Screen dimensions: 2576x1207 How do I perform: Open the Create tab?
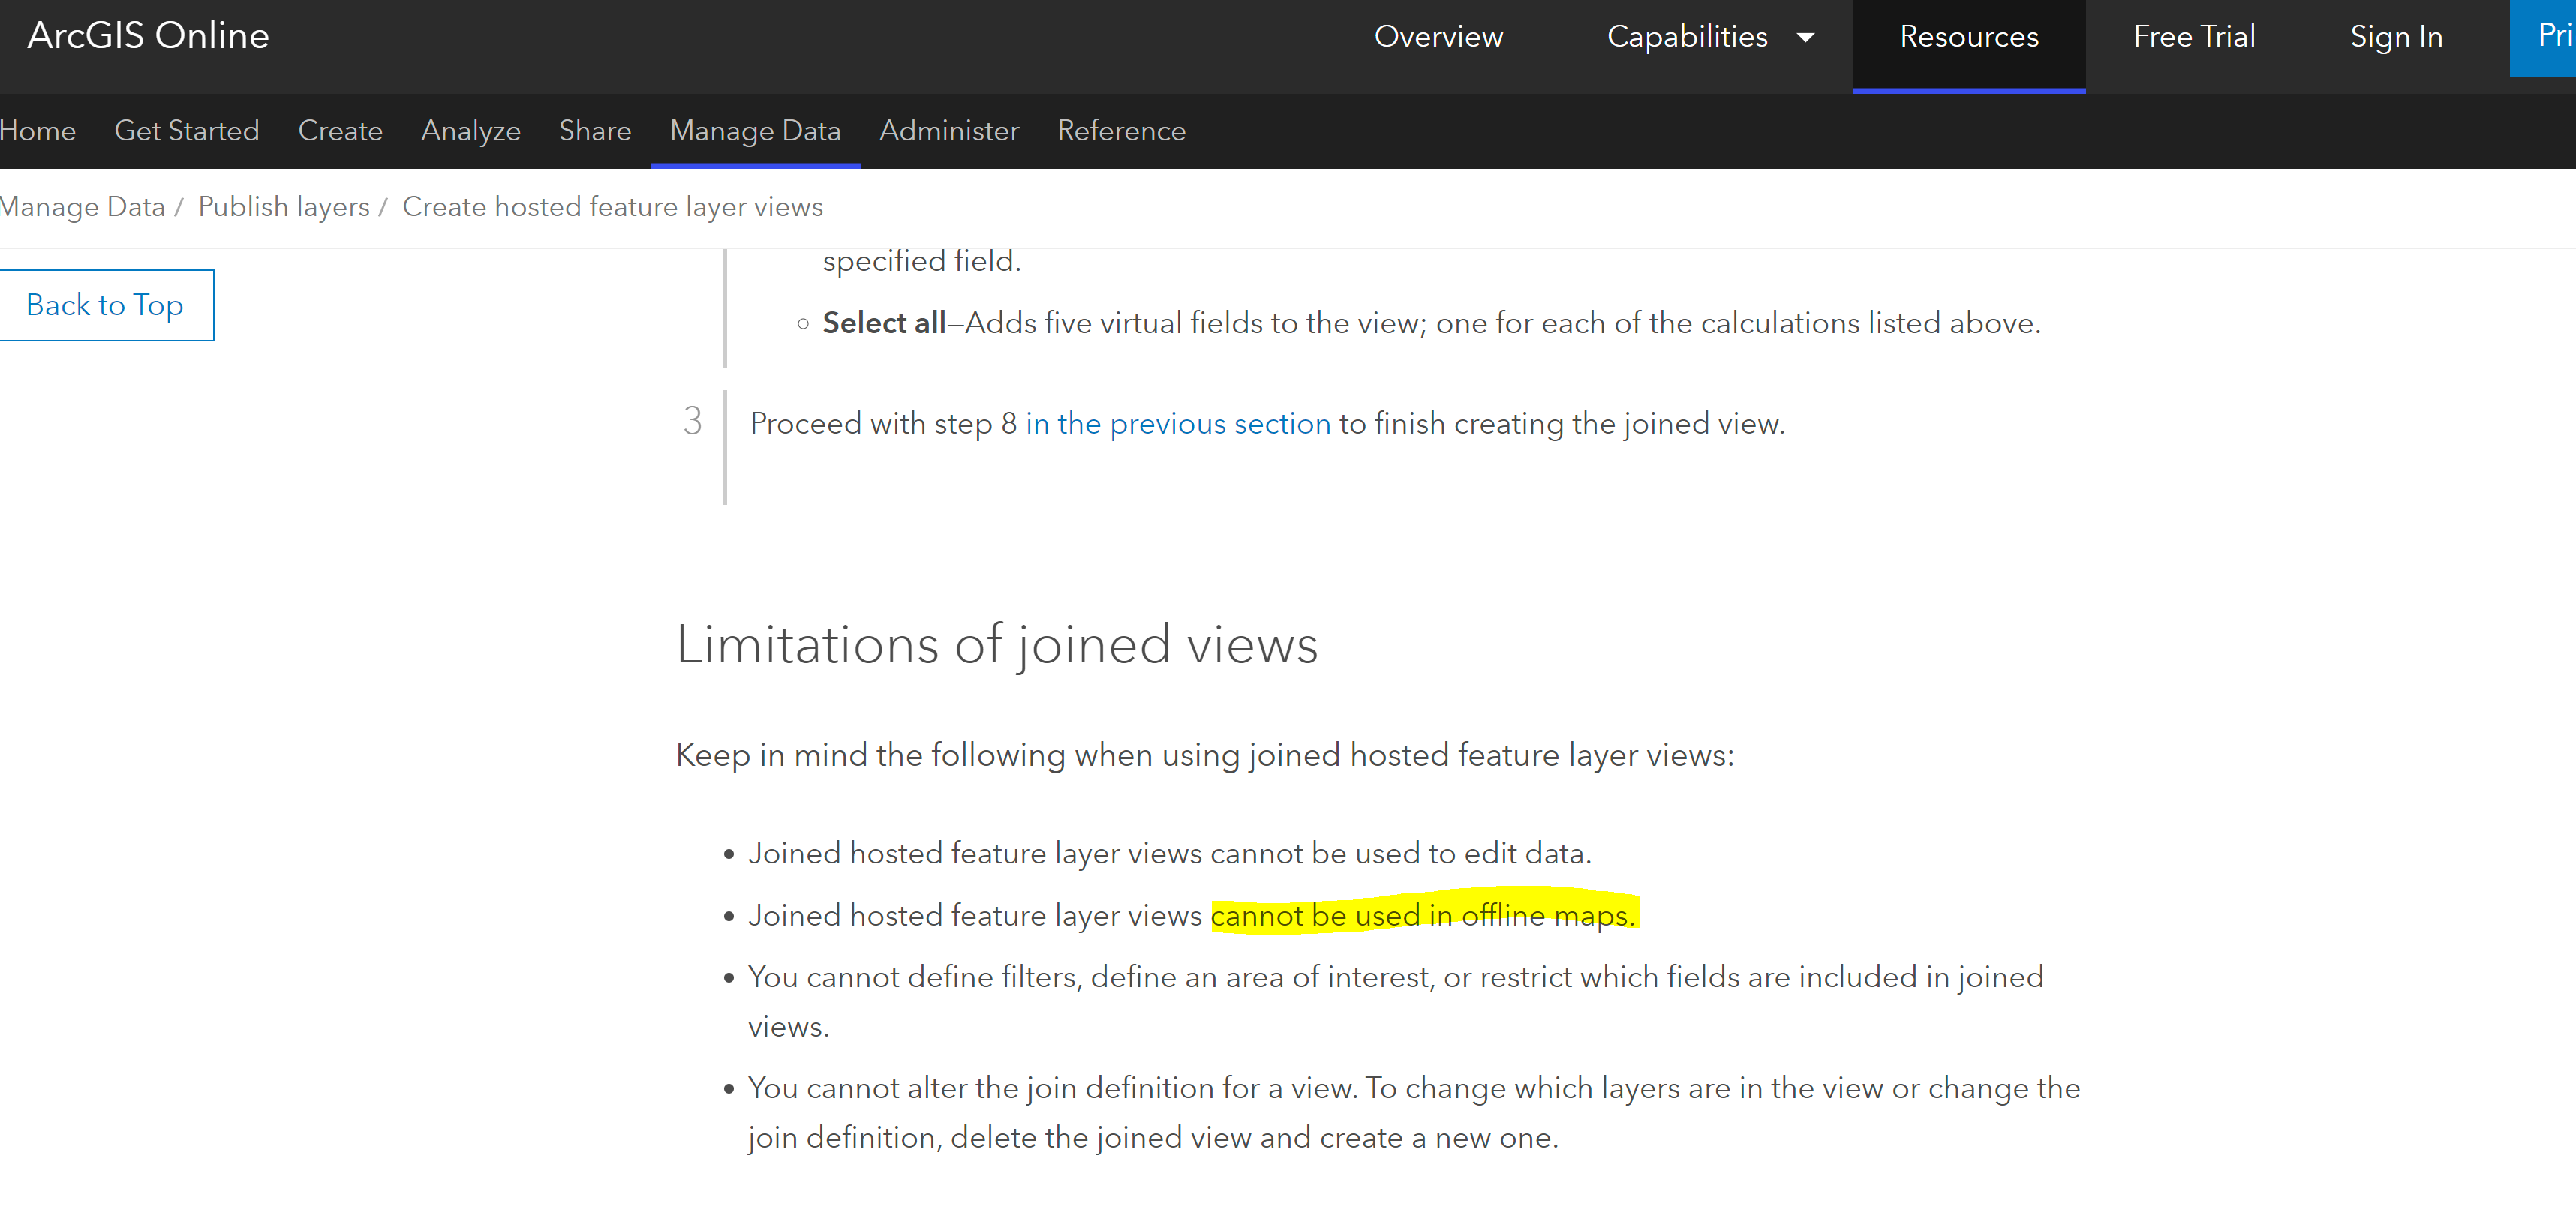[340, 131]
